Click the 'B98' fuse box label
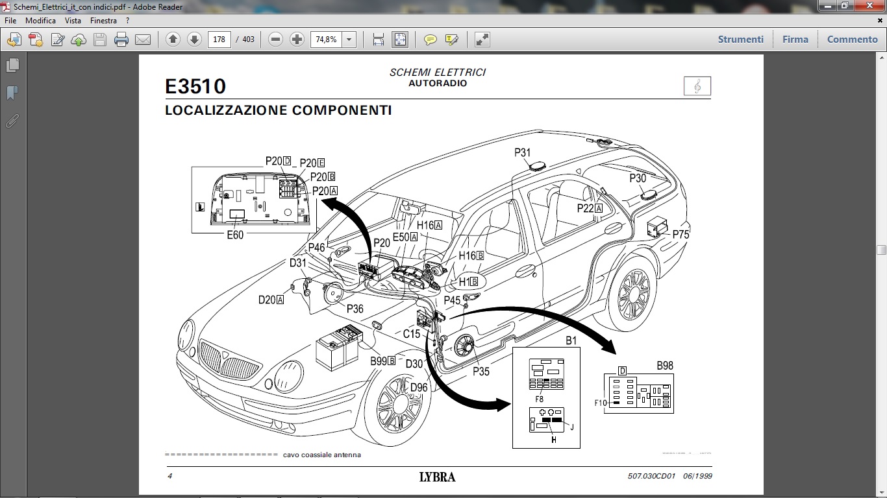 (665, 366)
